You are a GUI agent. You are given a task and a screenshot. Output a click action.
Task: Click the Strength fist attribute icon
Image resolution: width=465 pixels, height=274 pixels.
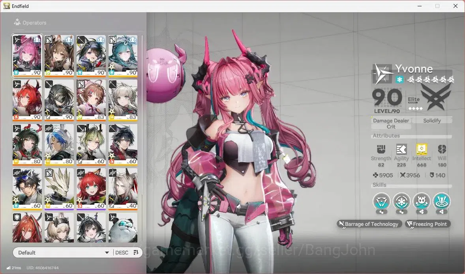381,149
